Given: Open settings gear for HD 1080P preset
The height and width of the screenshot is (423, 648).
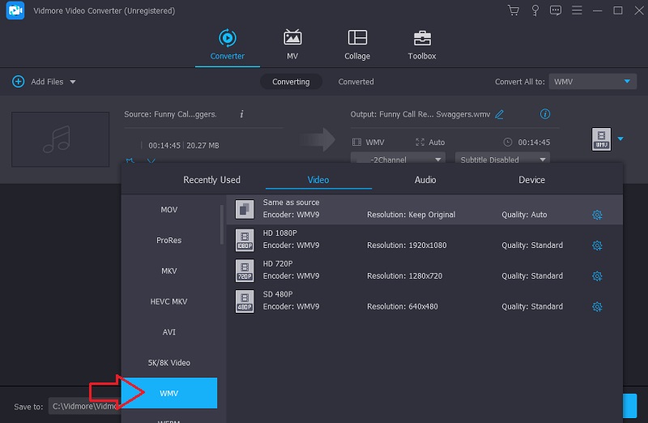Looking at the screenshot, I should pyautogui.click(x=597, y=246).
